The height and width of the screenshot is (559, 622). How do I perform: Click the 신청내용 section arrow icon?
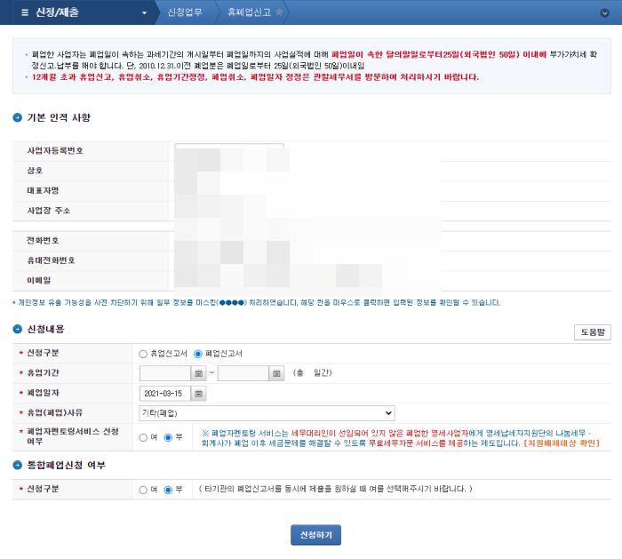18,329
